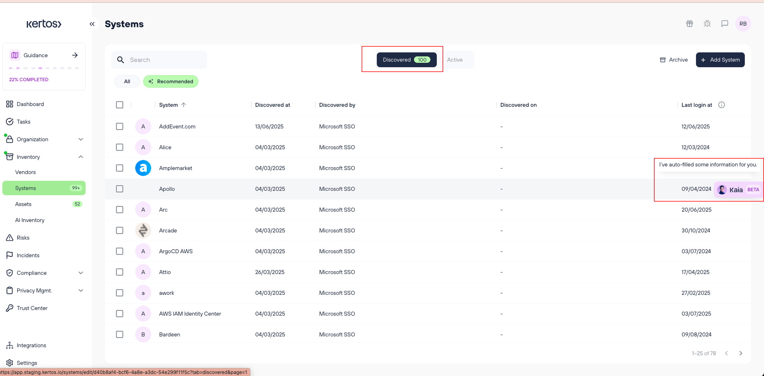Image resolution: width=764 pixels, height=376 pixels.
Task: Click the Kaia auto-filled message
Action: pos(708,164)
